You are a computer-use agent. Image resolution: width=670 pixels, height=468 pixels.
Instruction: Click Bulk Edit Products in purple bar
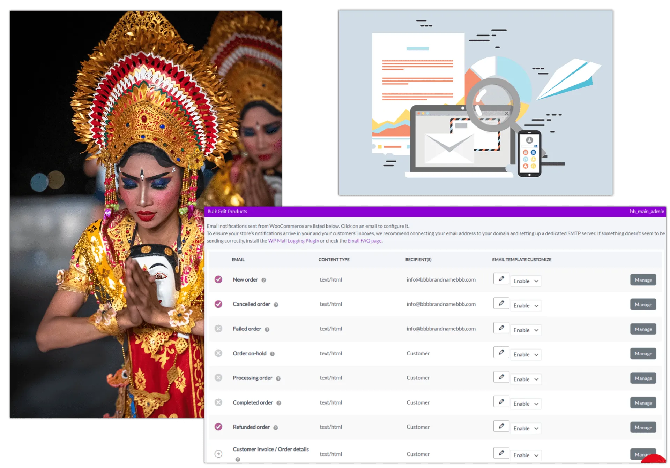point(227,212)
